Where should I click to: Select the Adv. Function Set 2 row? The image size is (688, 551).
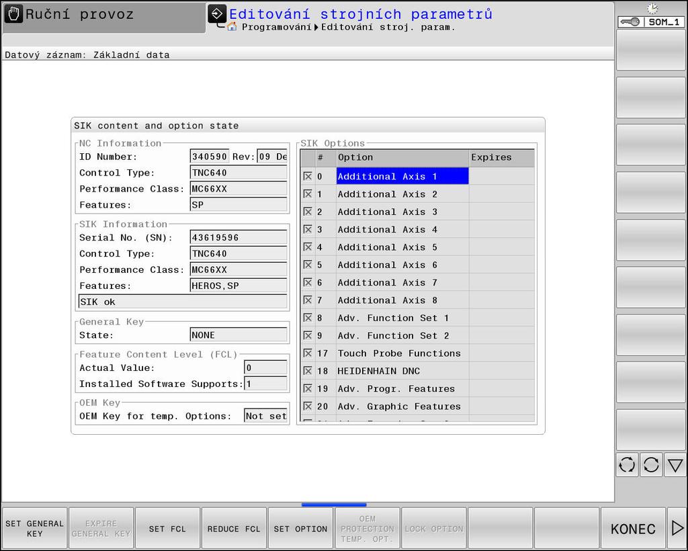(418, 335)
